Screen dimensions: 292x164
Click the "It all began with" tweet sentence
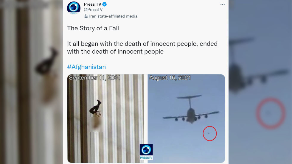click(x=142, y=48)
